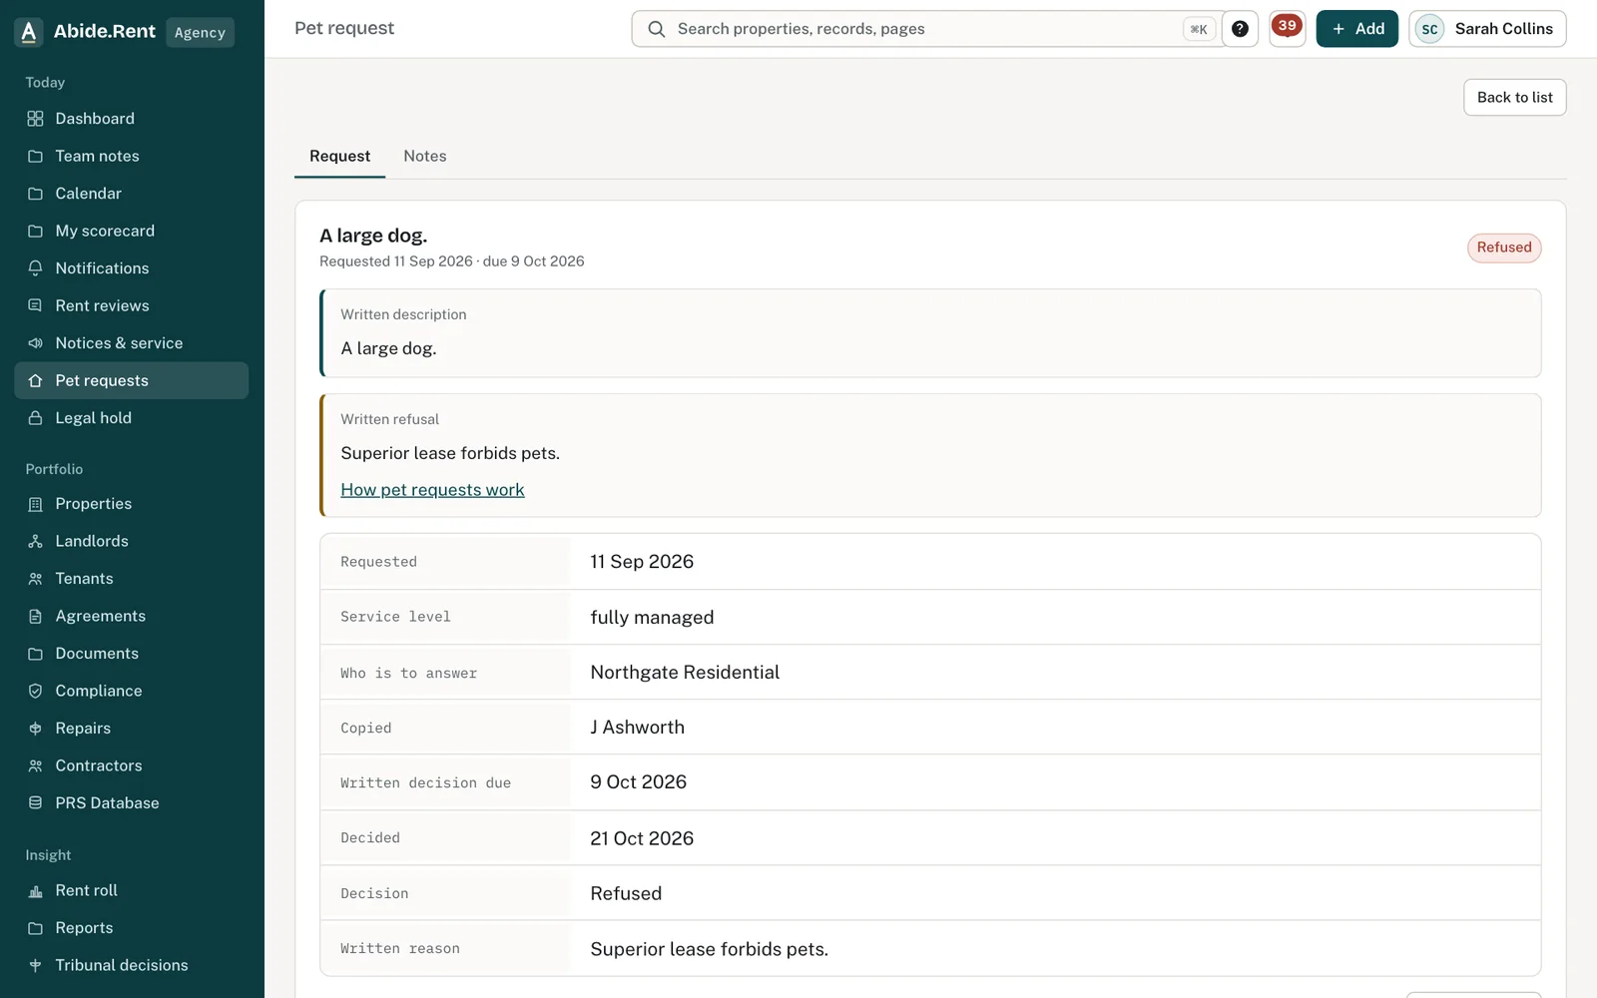Select the J Ashworth copied value

tap(637, 728)
